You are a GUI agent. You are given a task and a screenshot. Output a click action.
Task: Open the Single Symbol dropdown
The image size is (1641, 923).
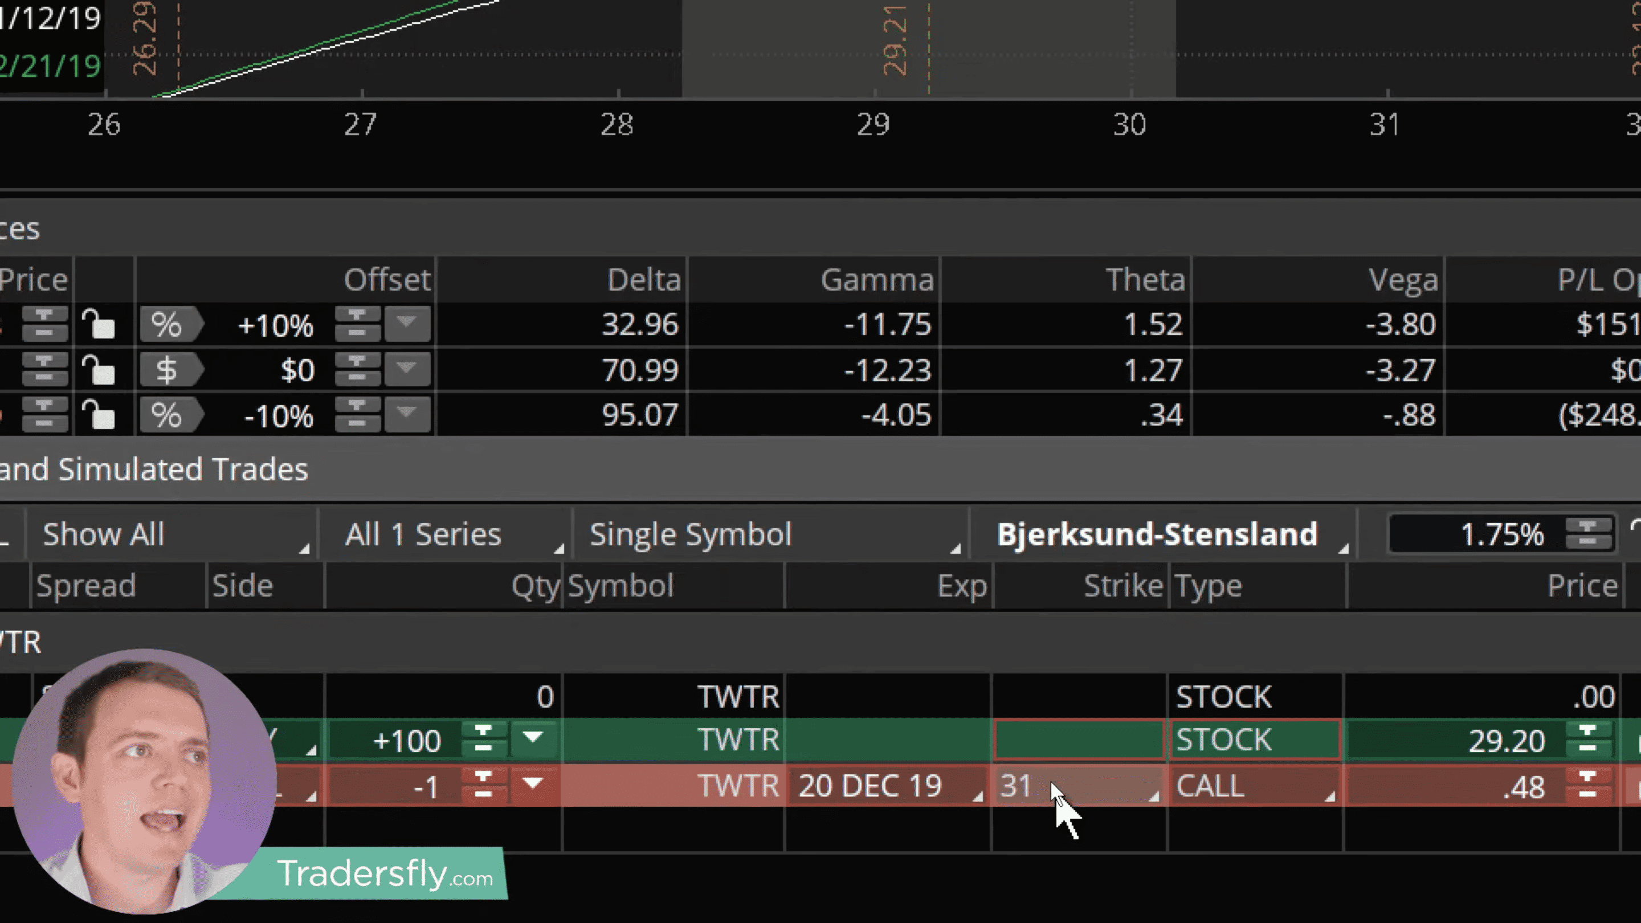click(770, 534)
